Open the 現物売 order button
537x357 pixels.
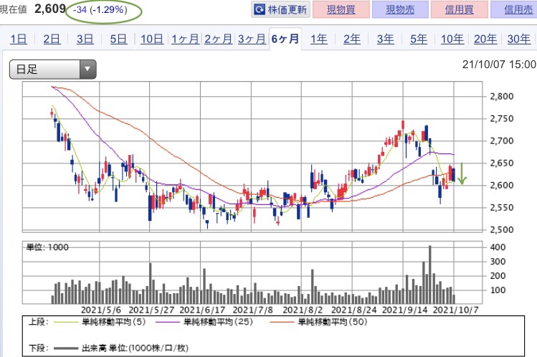(400, 9)
